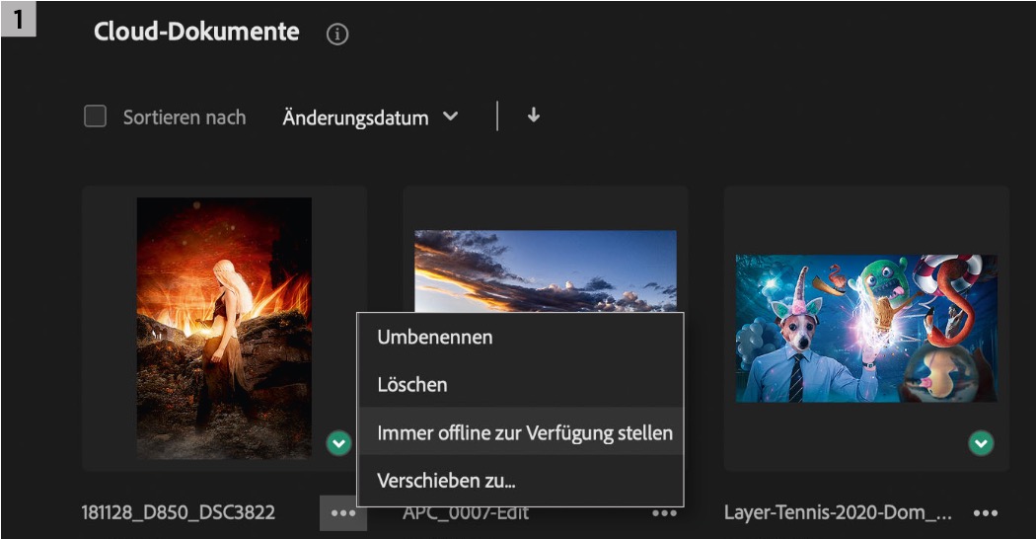Open three-dot menu for Layer-Tennis-2020-Dom
Screen dimensions: 1036x539
[x=986, y=513]
